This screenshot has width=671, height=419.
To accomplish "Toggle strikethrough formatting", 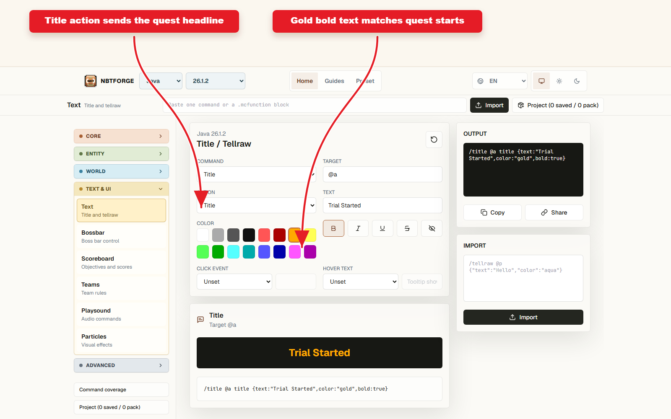I will [407, 228].
